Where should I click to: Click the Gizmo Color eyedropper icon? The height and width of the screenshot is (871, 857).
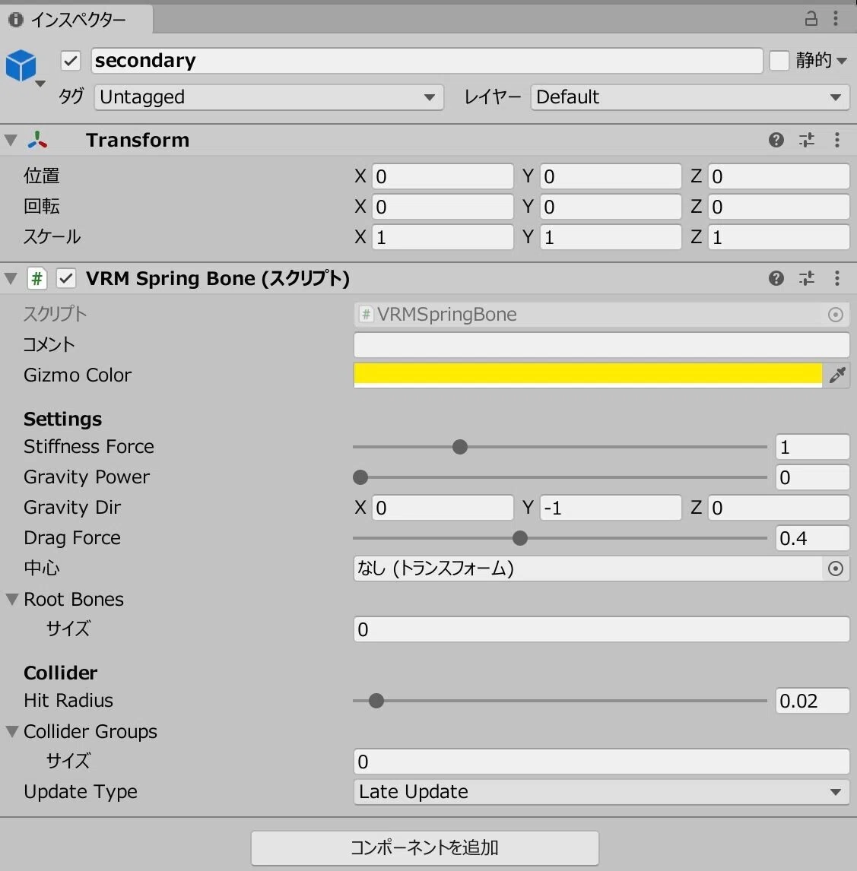(837, 375)
